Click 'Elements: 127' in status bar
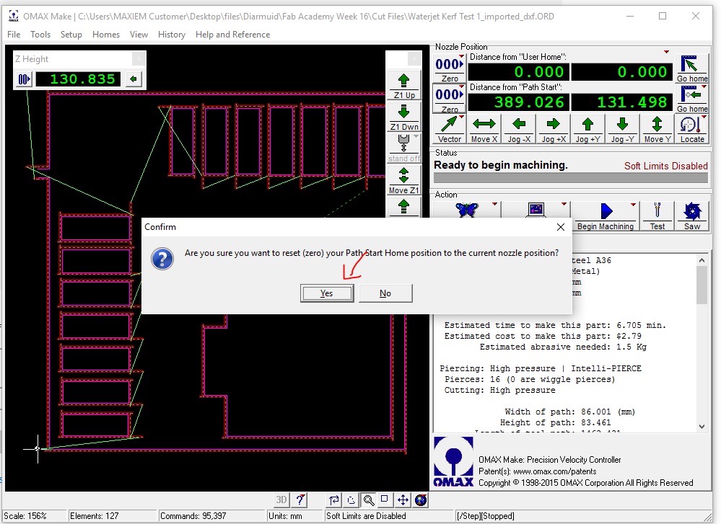Viewport: 721px width, 524px height. coord(95,516)
